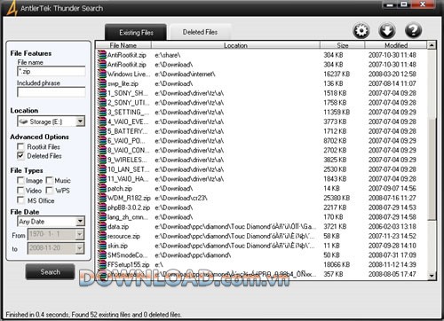Image resolution: width=444 pixels, height=321 pixels.
Task: Click the scrollbar down arrow in results list
Action: [x=432, y=276]
